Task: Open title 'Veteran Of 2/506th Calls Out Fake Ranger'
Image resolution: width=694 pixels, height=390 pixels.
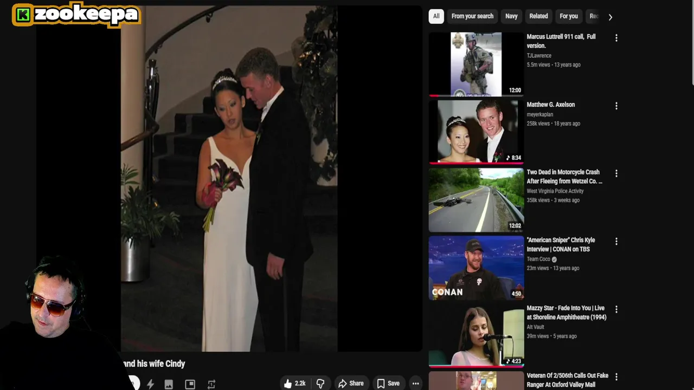Action: [x=568, y=380]
